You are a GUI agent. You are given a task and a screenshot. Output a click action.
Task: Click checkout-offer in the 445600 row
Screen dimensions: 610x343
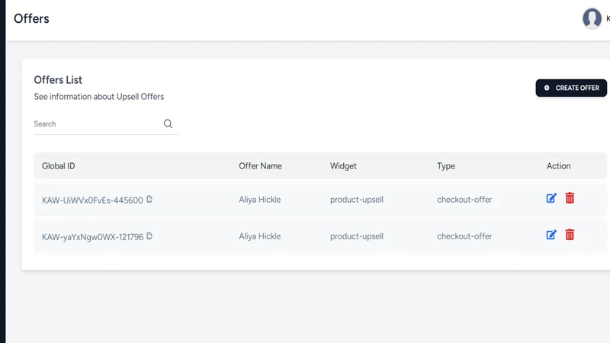click(x=464, y=200)
